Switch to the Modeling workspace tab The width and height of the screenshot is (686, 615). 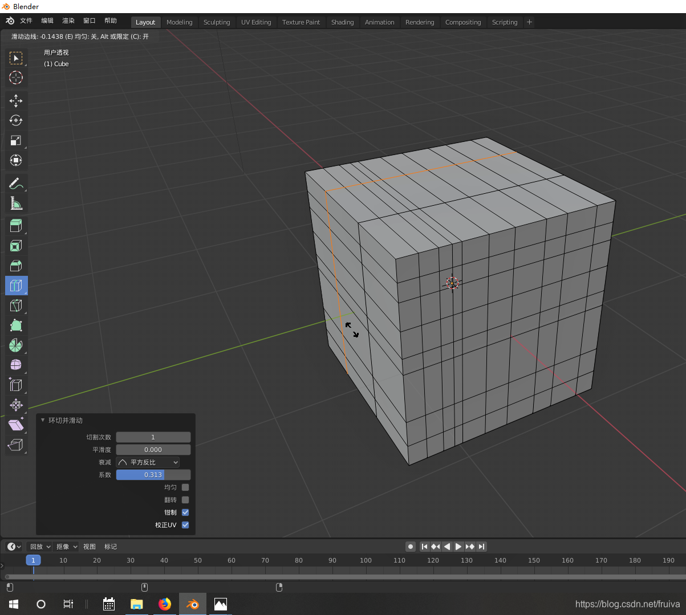pos(180,22)
